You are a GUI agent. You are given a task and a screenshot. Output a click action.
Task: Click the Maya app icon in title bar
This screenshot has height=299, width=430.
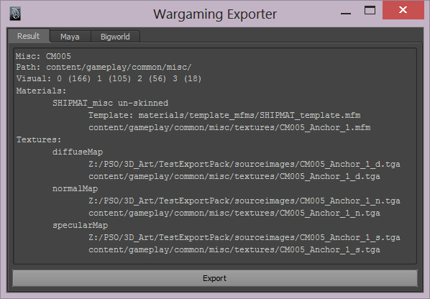pos(15,14)
